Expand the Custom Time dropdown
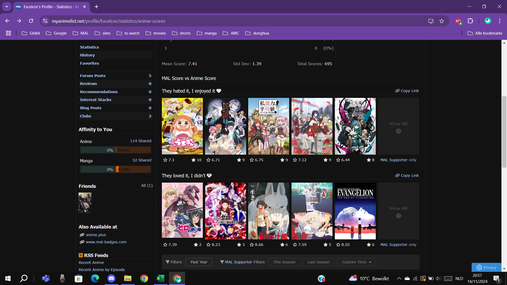This screenshot has width=507, height=285. (x=356, y=262)
